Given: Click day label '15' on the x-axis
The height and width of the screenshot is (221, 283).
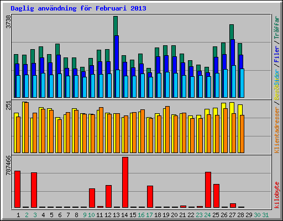Looking at the screenshot, I should (133, 215).
